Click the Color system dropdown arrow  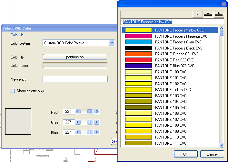(112, 43)
